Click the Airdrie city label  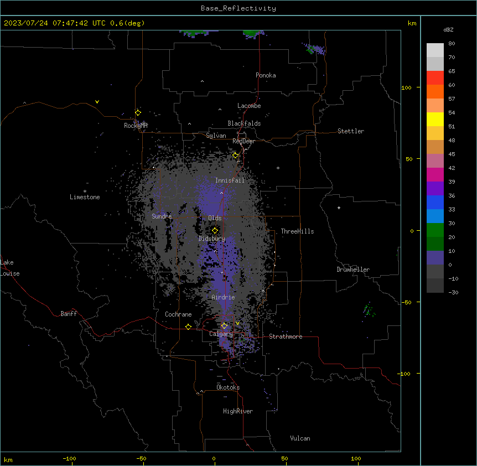(223, 297)
